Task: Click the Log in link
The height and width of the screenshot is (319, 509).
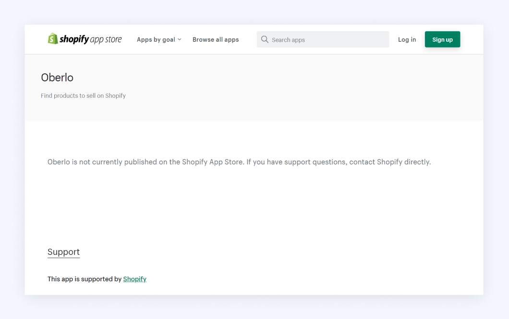Action: (407, 39)
